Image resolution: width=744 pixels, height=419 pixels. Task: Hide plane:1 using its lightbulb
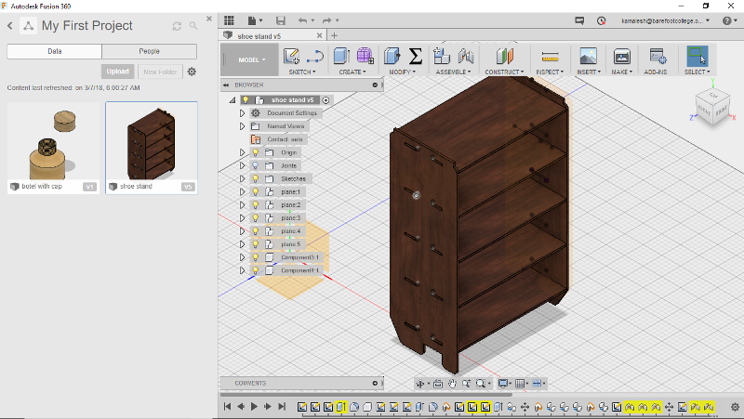[x=255, y=191]
